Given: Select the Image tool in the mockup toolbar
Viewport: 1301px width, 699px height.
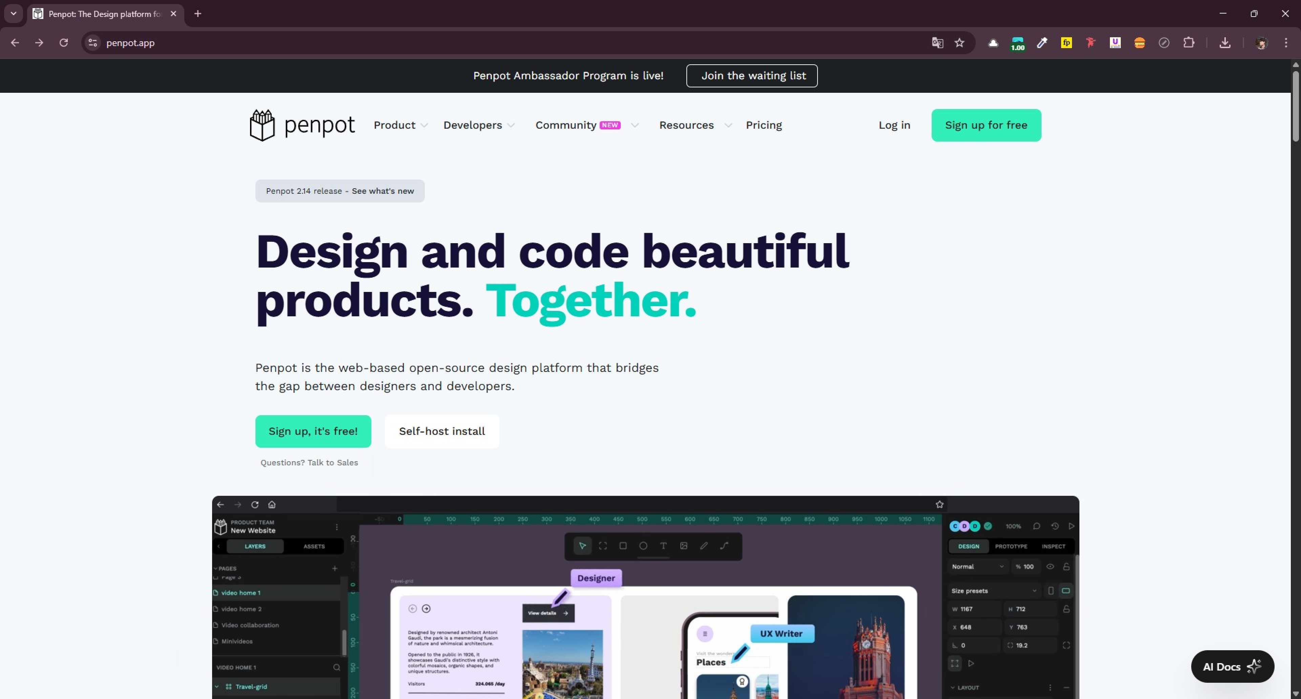Looking at the screenshot, I should 683,546.
